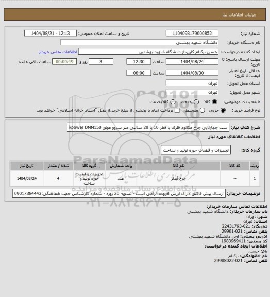Click the announcement date field 1404/08/21 - 12:13
Image resolution: width=270 pixels, height=297 pixels.
tap(50, 33)
